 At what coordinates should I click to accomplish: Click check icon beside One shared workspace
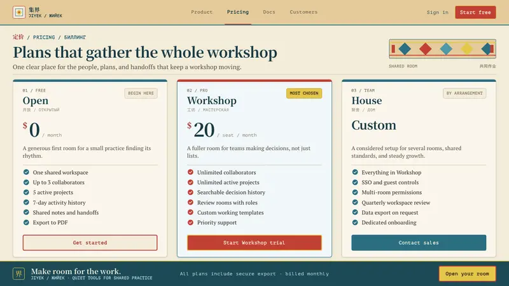click(26, 172)
